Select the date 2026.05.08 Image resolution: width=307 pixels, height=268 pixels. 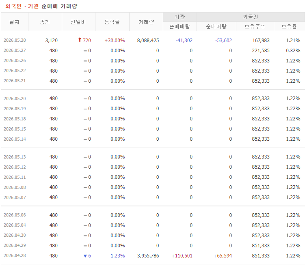(15, 187)
